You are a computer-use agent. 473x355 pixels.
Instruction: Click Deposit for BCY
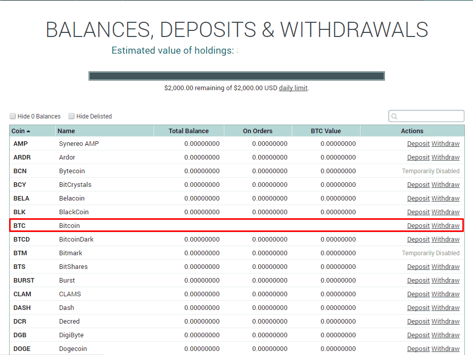[418, 184]
